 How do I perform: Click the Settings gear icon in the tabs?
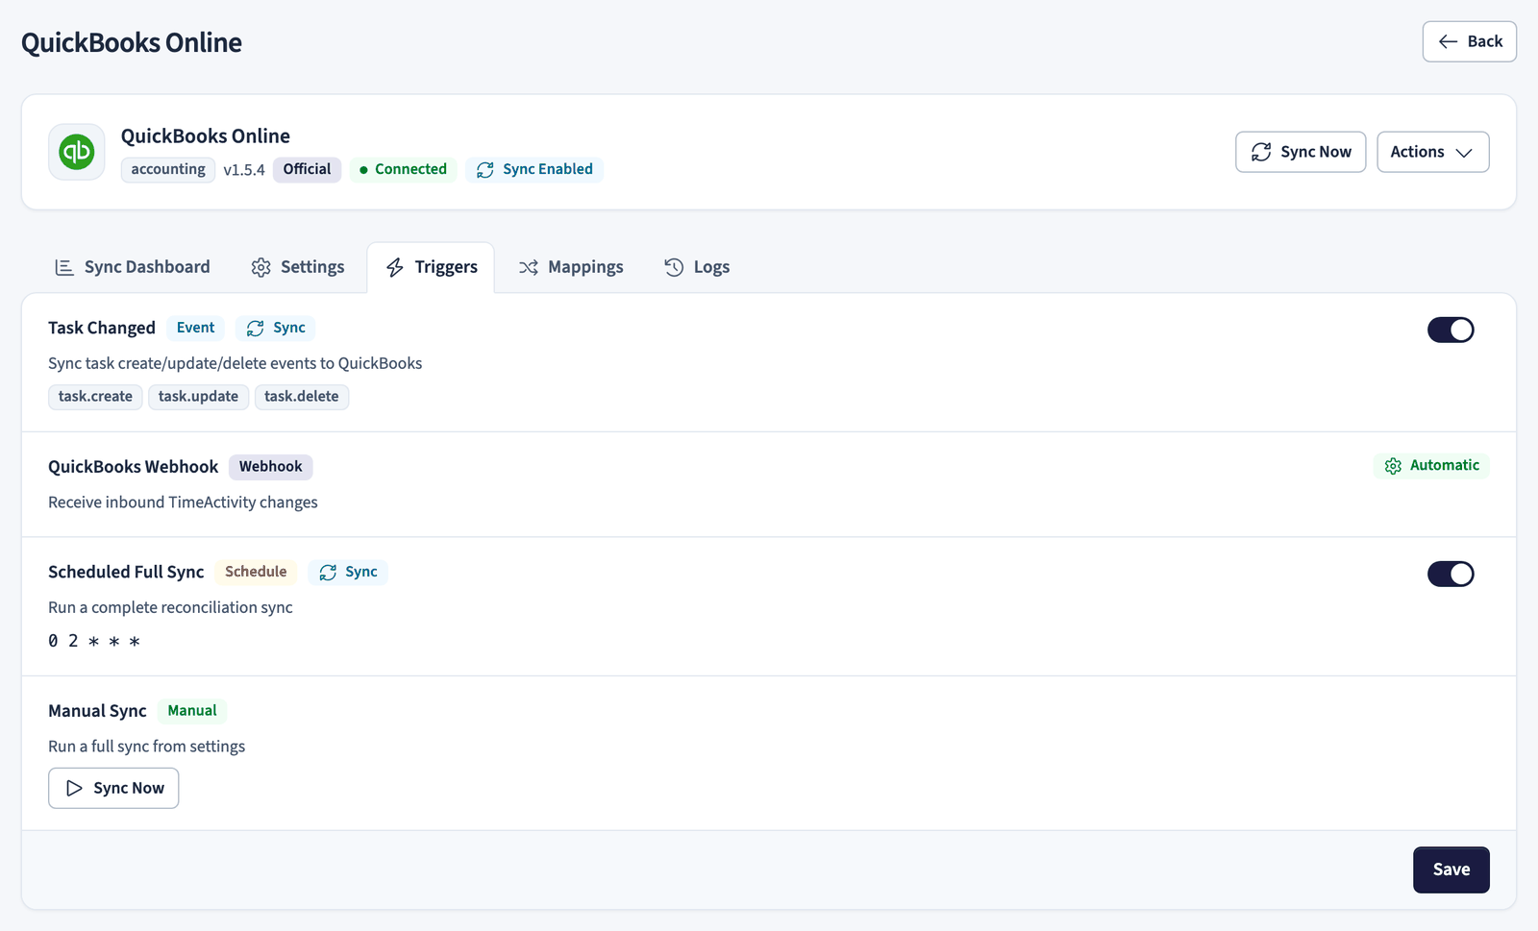click(x=260, y=267)
